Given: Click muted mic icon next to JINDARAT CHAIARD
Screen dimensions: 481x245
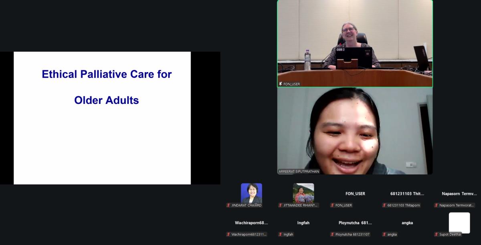Looking at the screenshot, I should (228, 205).
